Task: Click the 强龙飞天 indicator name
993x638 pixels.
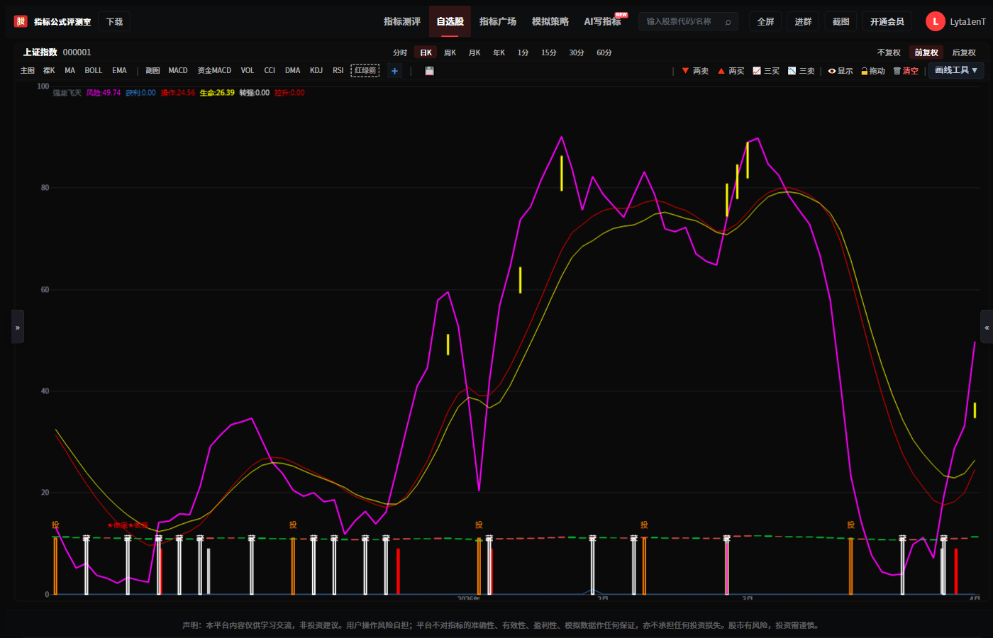Action: click(x=67, y=93)
